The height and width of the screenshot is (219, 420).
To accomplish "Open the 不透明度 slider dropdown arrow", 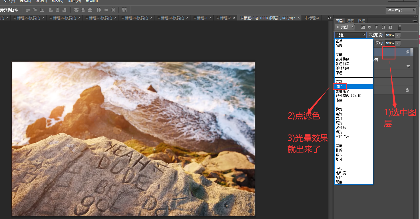I will pos(398,35).
